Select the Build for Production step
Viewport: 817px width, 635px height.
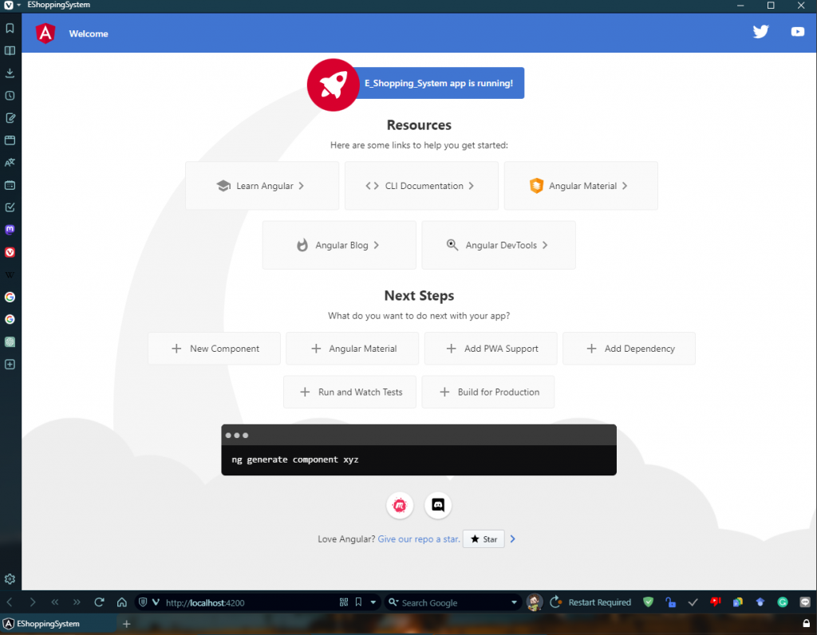tap(488, 392)
